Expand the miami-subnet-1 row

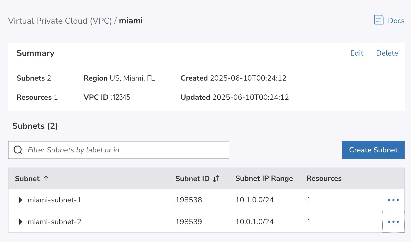(20, 200)
